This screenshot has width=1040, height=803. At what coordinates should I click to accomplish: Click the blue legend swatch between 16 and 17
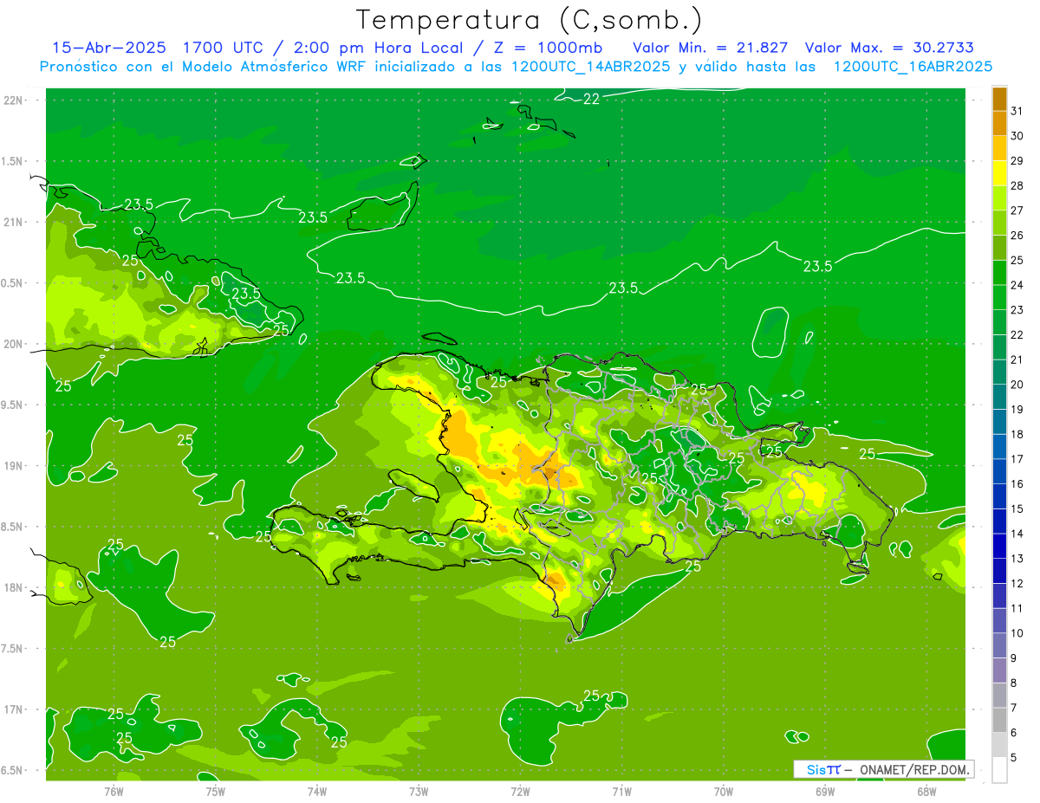pyautogui.click(x=999, y=472)
